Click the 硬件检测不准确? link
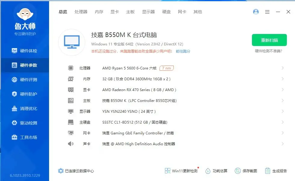The height and width of the screenshot is (181, 295). [x=269, y=51]
